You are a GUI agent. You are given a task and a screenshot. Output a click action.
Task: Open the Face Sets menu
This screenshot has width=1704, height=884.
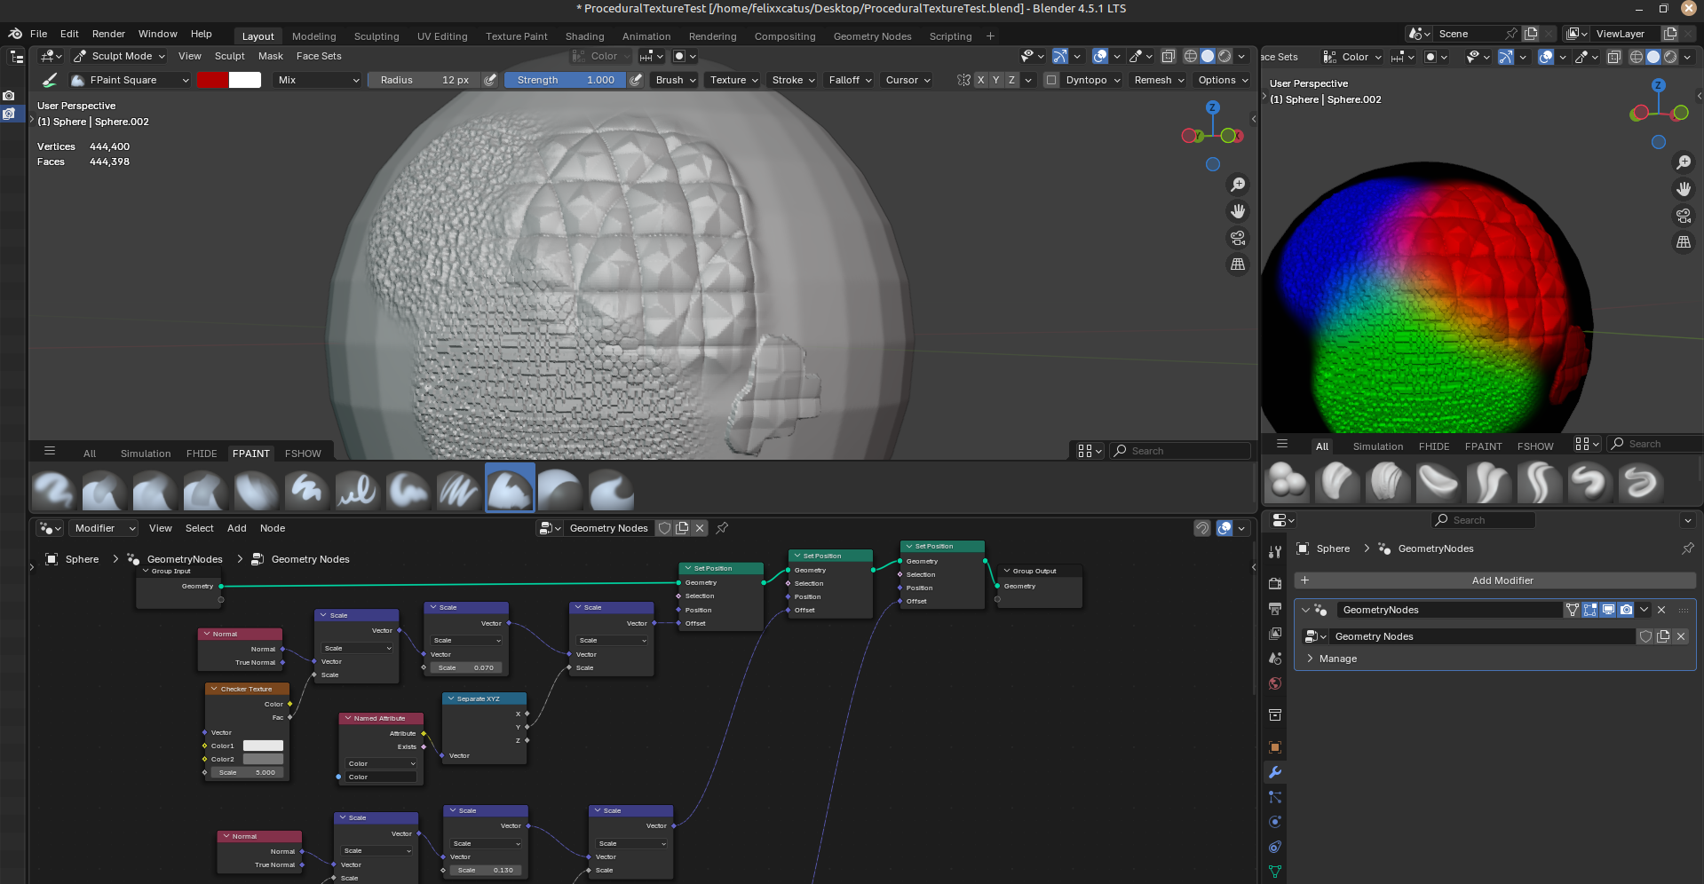pos(319,56)
